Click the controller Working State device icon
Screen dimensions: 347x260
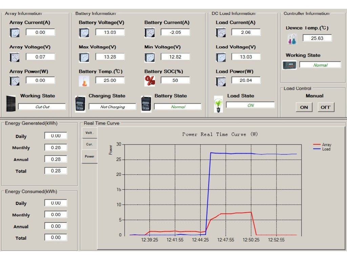coord(289,65)
